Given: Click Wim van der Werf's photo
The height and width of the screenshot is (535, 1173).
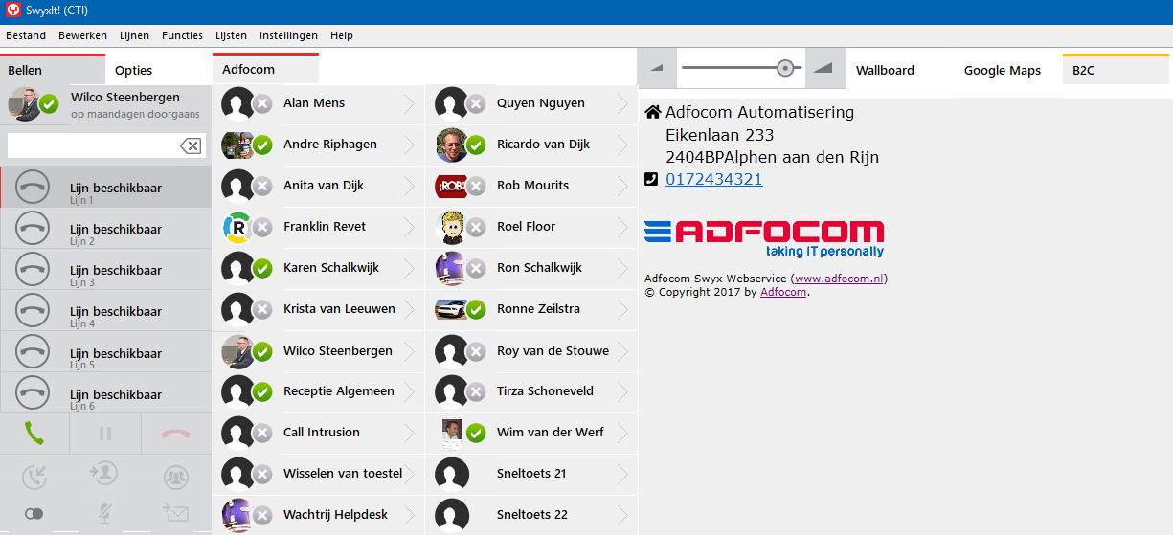Looking at the screenshot, I should tap(451, 433).
